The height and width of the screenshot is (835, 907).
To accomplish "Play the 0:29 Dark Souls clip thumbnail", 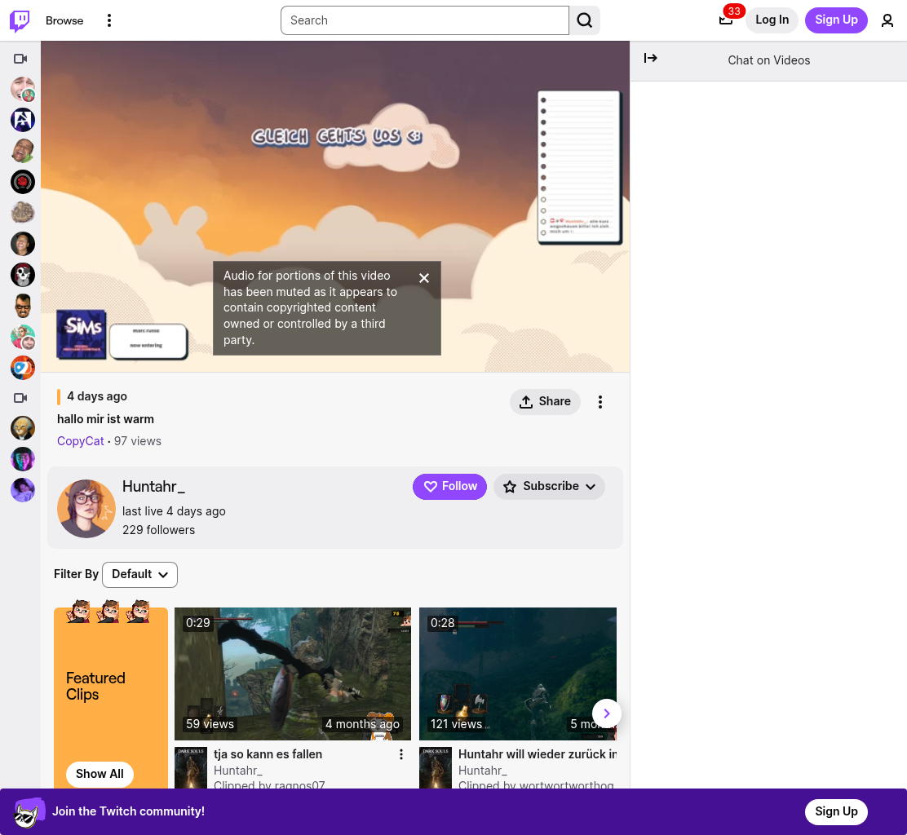I will [x=293, y=674].
